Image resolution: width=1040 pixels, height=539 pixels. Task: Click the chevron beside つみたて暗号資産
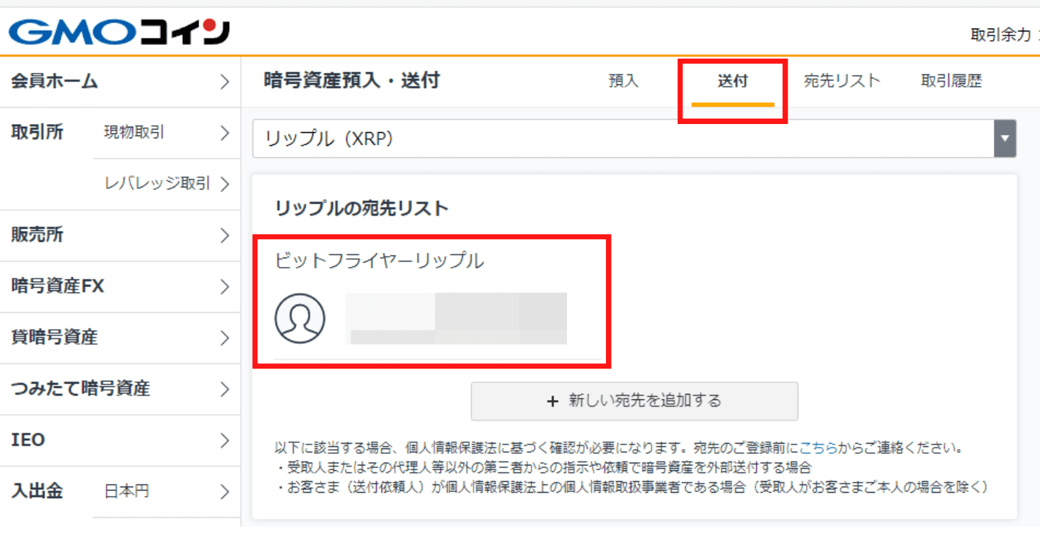click(x=225, y=389)
